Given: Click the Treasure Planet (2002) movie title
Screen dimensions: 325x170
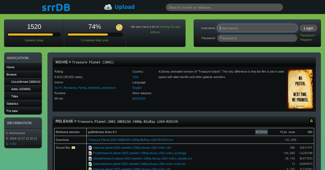Looking at the screenshot, I should [93, 62].
